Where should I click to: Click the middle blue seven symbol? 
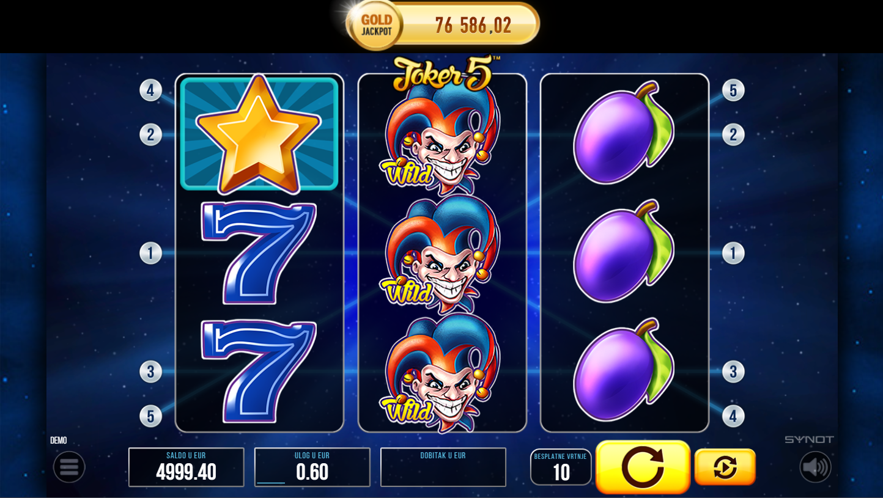(259, 253)
